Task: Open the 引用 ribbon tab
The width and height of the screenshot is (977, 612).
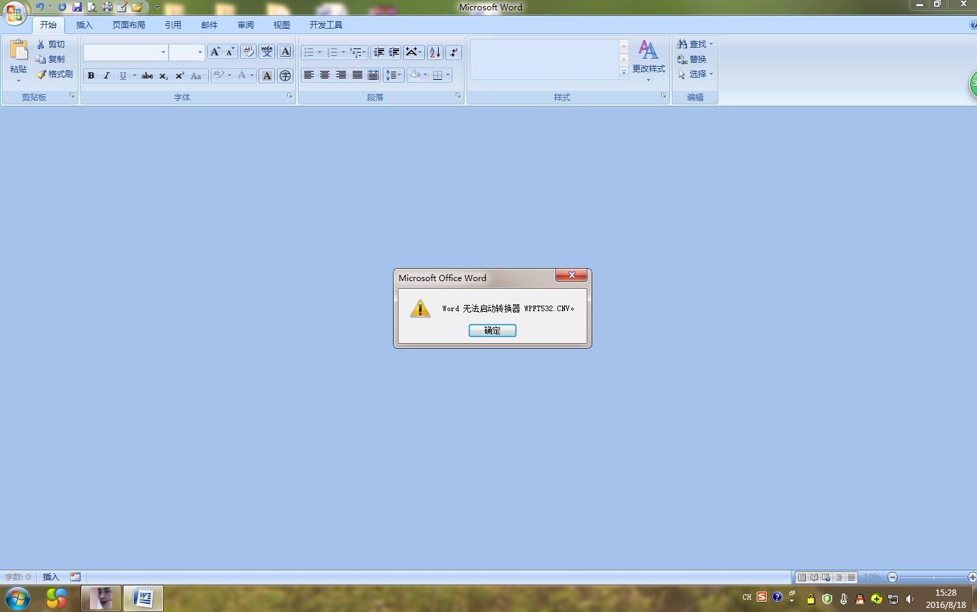Action: [x=173, y=25]
